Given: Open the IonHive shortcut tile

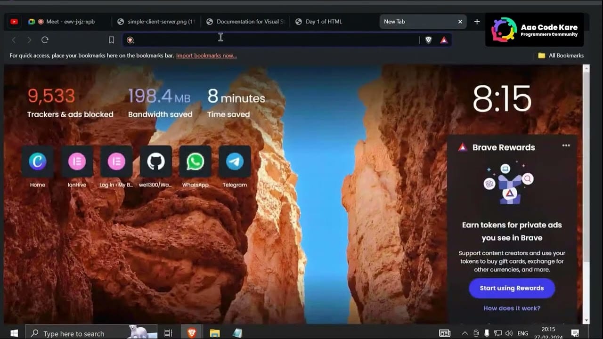Looking at the screenshot, I should click(77, 161).
